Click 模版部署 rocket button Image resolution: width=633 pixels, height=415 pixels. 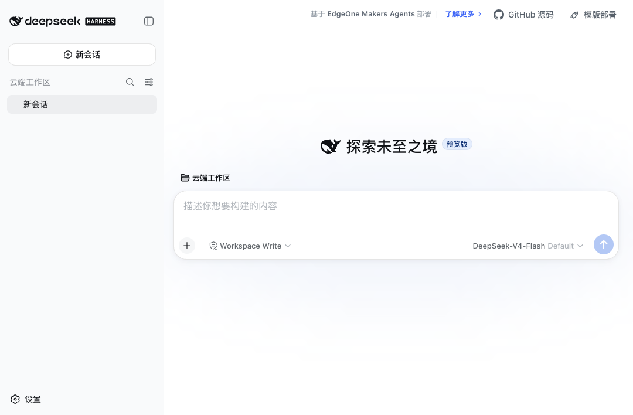[593, 15]
